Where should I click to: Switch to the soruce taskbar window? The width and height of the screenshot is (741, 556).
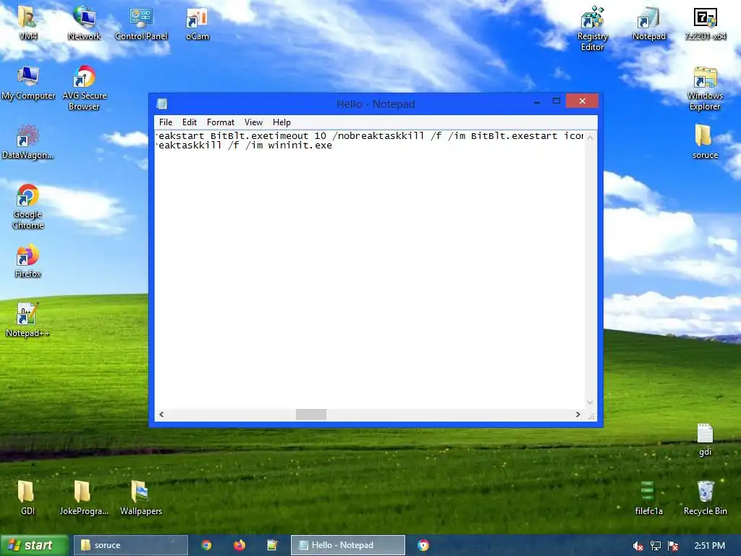(x=130, y=545)
